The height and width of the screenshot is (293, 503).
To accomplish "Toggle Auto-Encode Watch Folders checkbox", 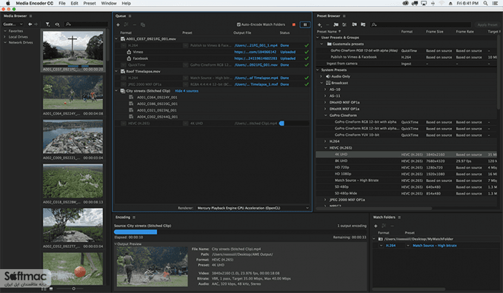I will click(x=238, y=24).
